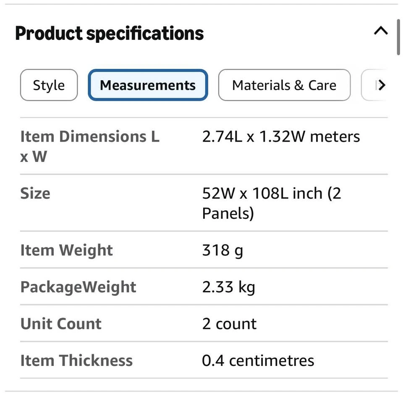Viewport: 403px width, 394px height.
Task: Select the 0.4 centimetres value
Action: [258, 360]
